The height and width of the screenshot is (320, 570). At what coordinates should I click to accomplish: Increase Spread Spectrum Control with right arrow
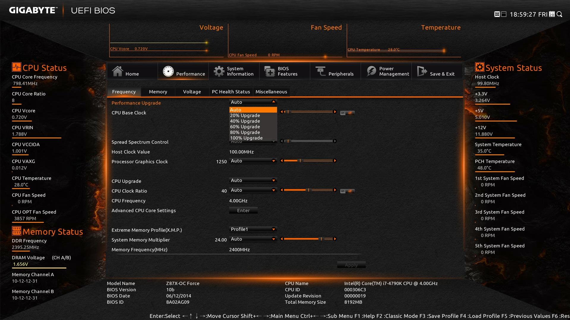[335, 141]
